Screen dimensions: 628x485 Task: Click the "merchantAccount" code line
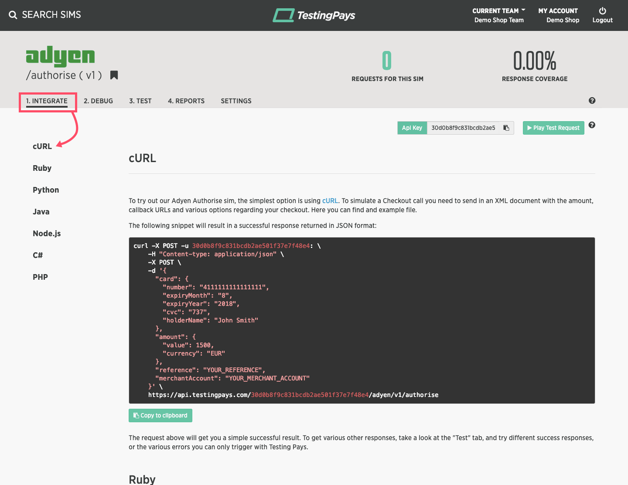pyautogui.click(x=232, y=378)
